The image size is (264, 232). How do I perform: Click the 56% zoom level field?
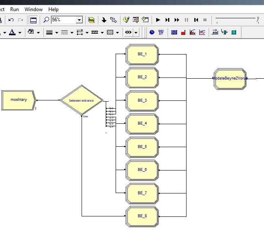pos(64,20)
